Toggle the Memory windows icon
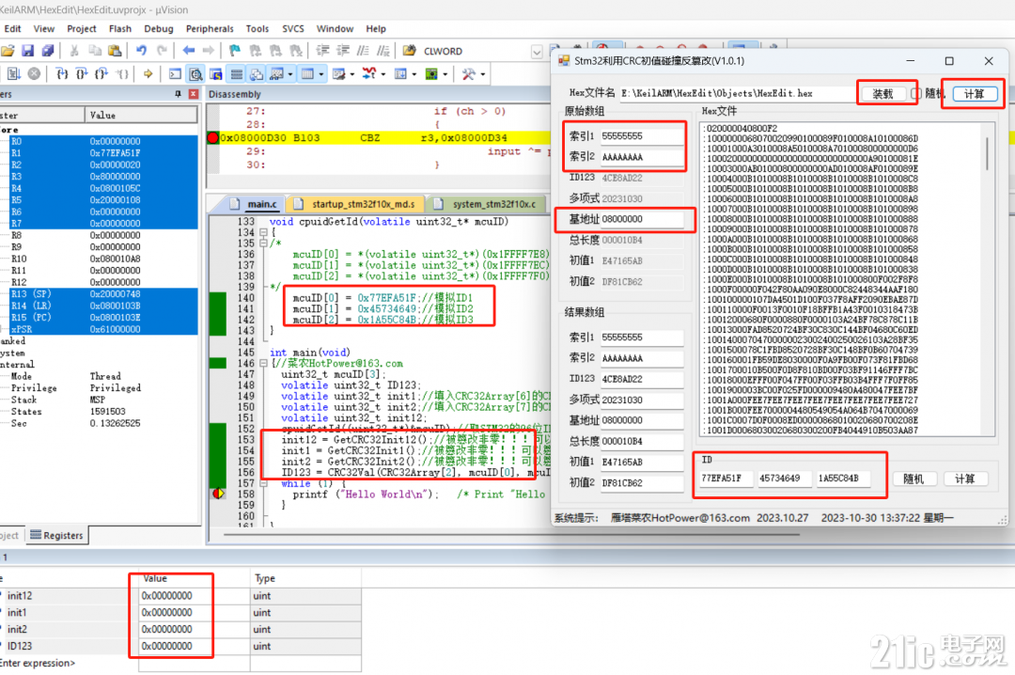 point(307,74)
